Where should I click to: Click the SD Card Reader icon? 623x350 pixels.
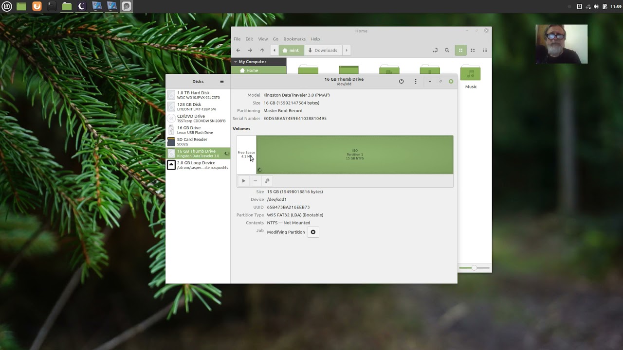pos(171,141)
